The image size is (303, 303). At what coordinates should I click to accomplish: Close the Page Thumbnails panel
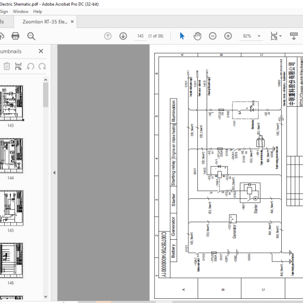point(41,51)
